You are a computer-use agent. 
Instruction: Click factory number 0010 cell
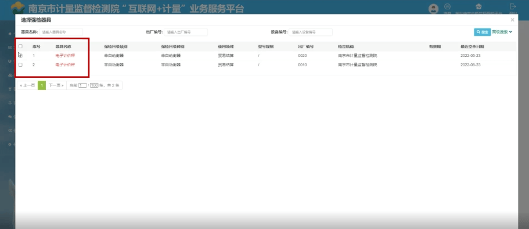[303, 65]
